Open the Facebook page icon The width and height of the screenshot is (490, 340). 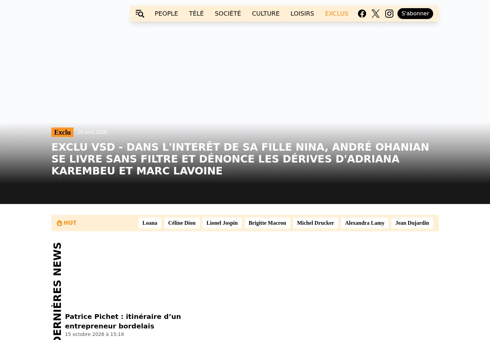pos(362,14)
